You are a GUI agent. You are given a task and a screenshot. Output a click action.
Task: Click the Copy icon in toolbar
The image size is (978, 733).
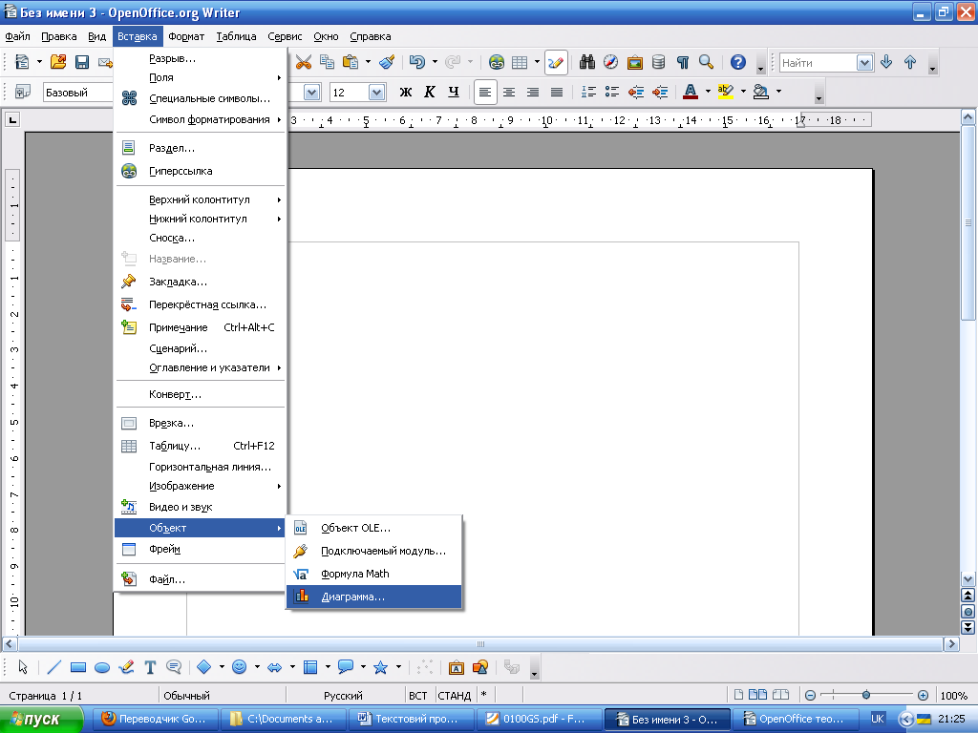click(327, 62)
